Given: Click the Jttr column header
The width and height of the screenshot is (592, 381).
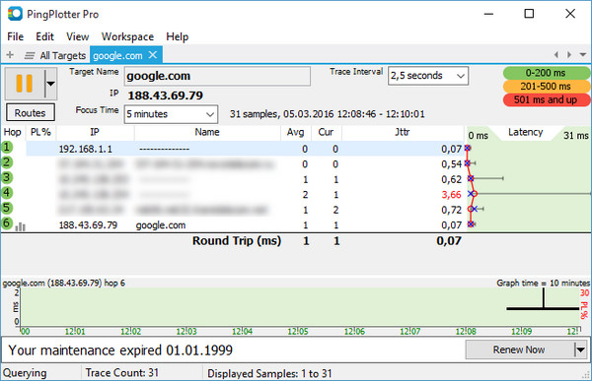Looking at the screenshot, I should pos(403,132).
